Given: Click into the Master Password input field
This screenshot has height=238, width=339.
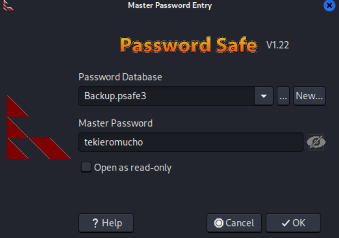Looking at the screenshot, I should pyautogui.click(x=191, y=142).
